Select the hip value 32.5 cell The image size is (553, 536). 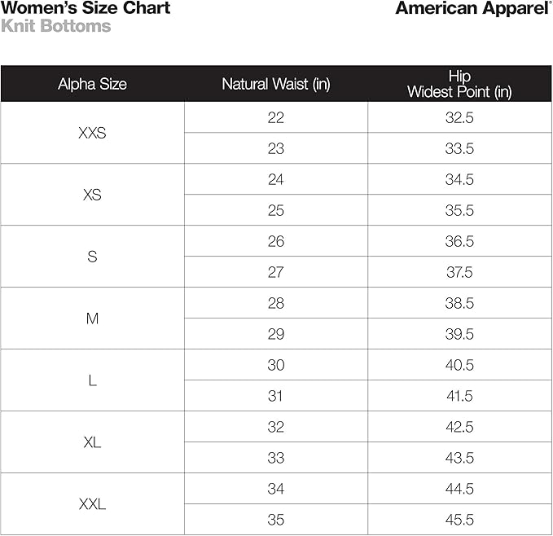(x=459, y=117)
